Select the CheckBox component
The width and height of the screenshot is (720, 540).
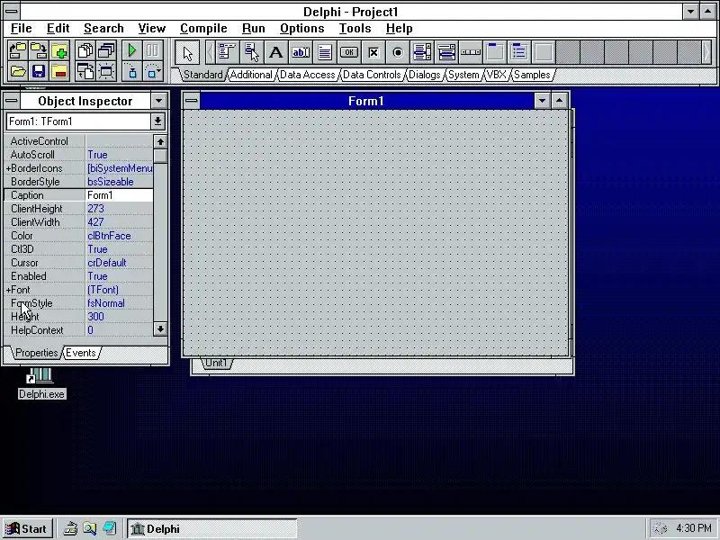pyautogui.click(x=373, y=52)
